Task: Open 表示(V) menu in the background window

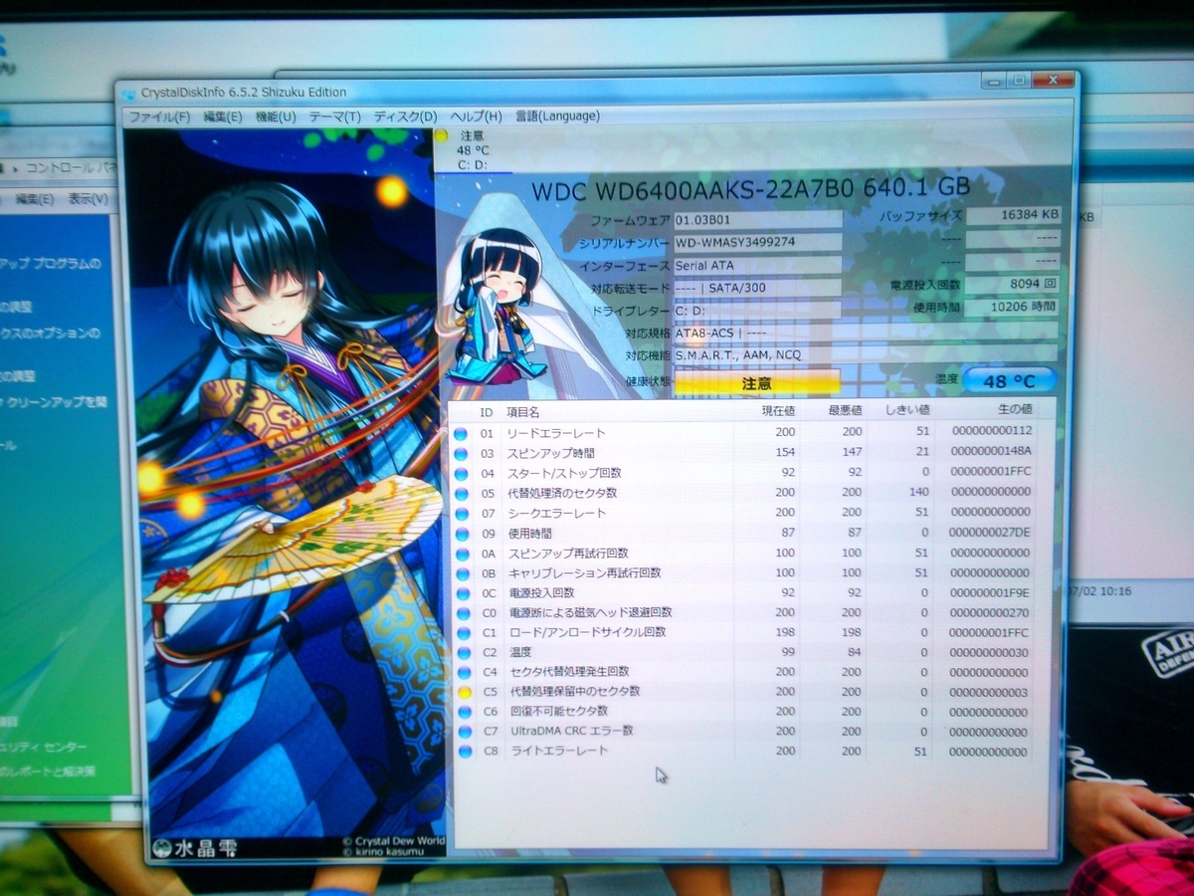Action: (88, 199)
